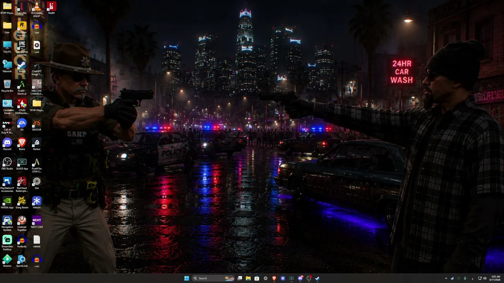This screenshot has width=504, height=283.
Task: Open the clock and date flyout
Action: pos(496,278)
